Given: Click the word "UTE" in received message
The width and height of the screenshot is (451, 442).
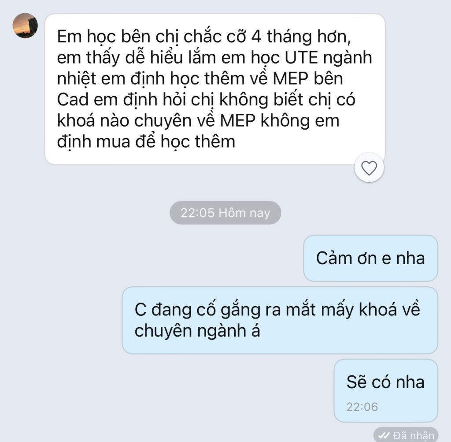Looking at the screenshot, I should point(301,57).
